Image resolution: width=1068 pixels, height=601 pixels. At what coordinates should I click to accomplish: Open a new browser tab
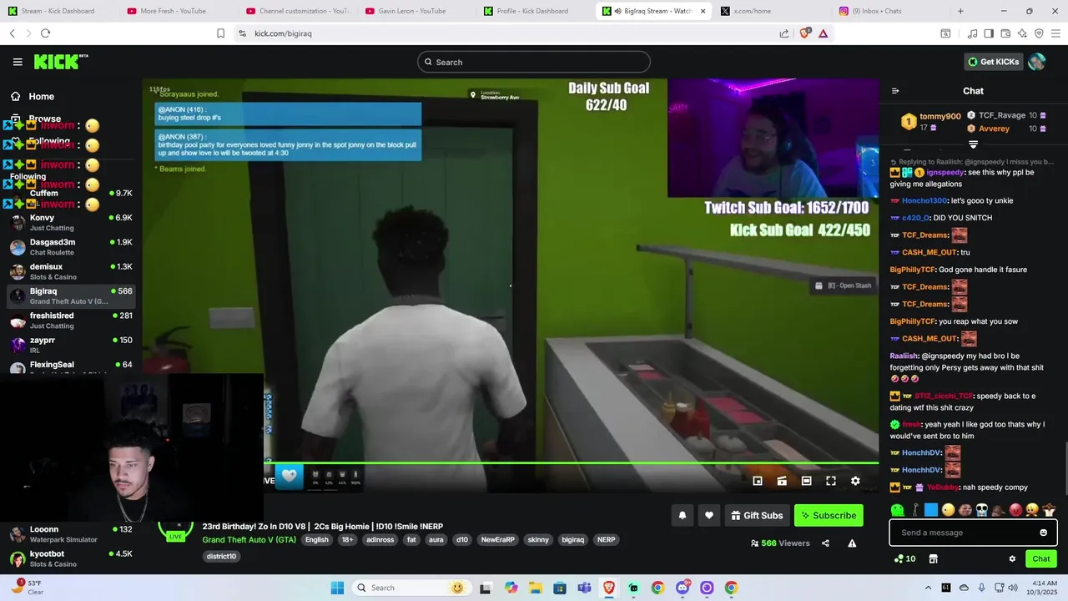pos(960,11)
